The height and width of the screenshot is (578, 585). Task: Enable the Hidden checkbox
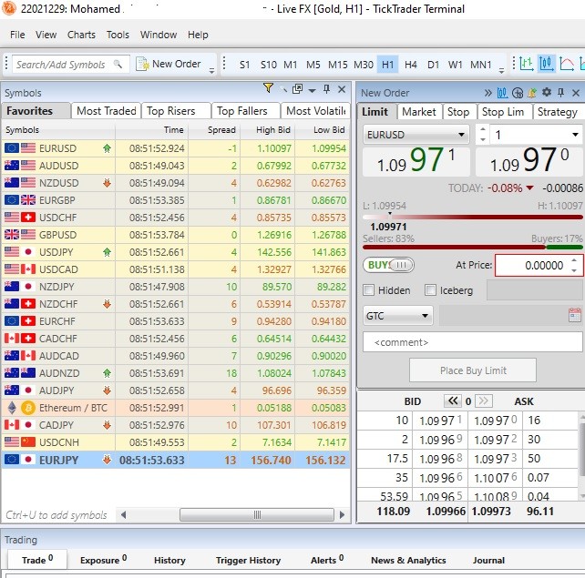pos(369,290)
